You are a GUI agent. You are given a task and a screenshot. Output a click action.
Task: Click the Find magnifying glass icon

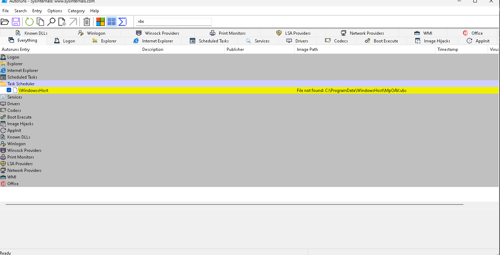pos(51,22)
